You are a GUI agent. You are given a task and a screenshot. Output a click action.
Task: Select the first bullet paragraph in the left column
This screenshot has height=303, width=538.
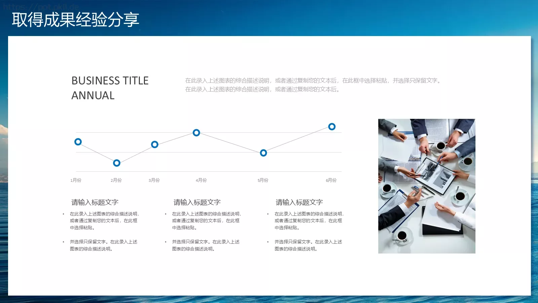pos(104,221)
